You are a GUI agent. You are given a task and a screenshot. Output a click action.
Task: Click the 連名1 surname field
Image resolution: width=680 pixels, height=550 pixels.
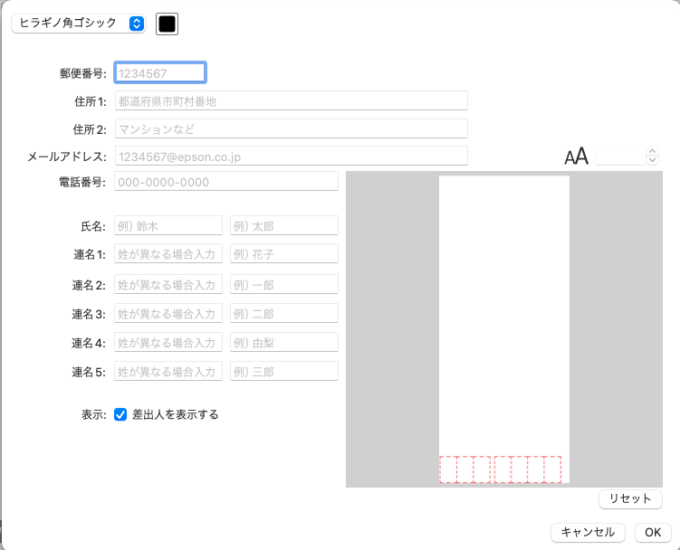coord(168,253)
